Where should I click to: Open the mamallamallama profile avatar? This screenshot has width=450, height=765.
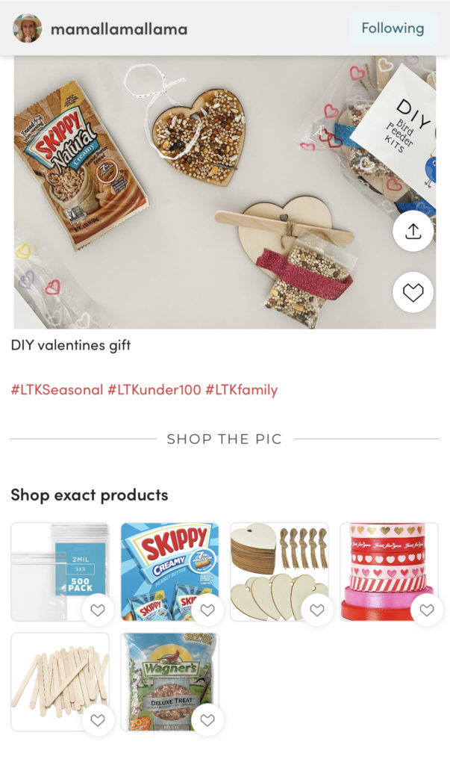[x=28, y=28]
